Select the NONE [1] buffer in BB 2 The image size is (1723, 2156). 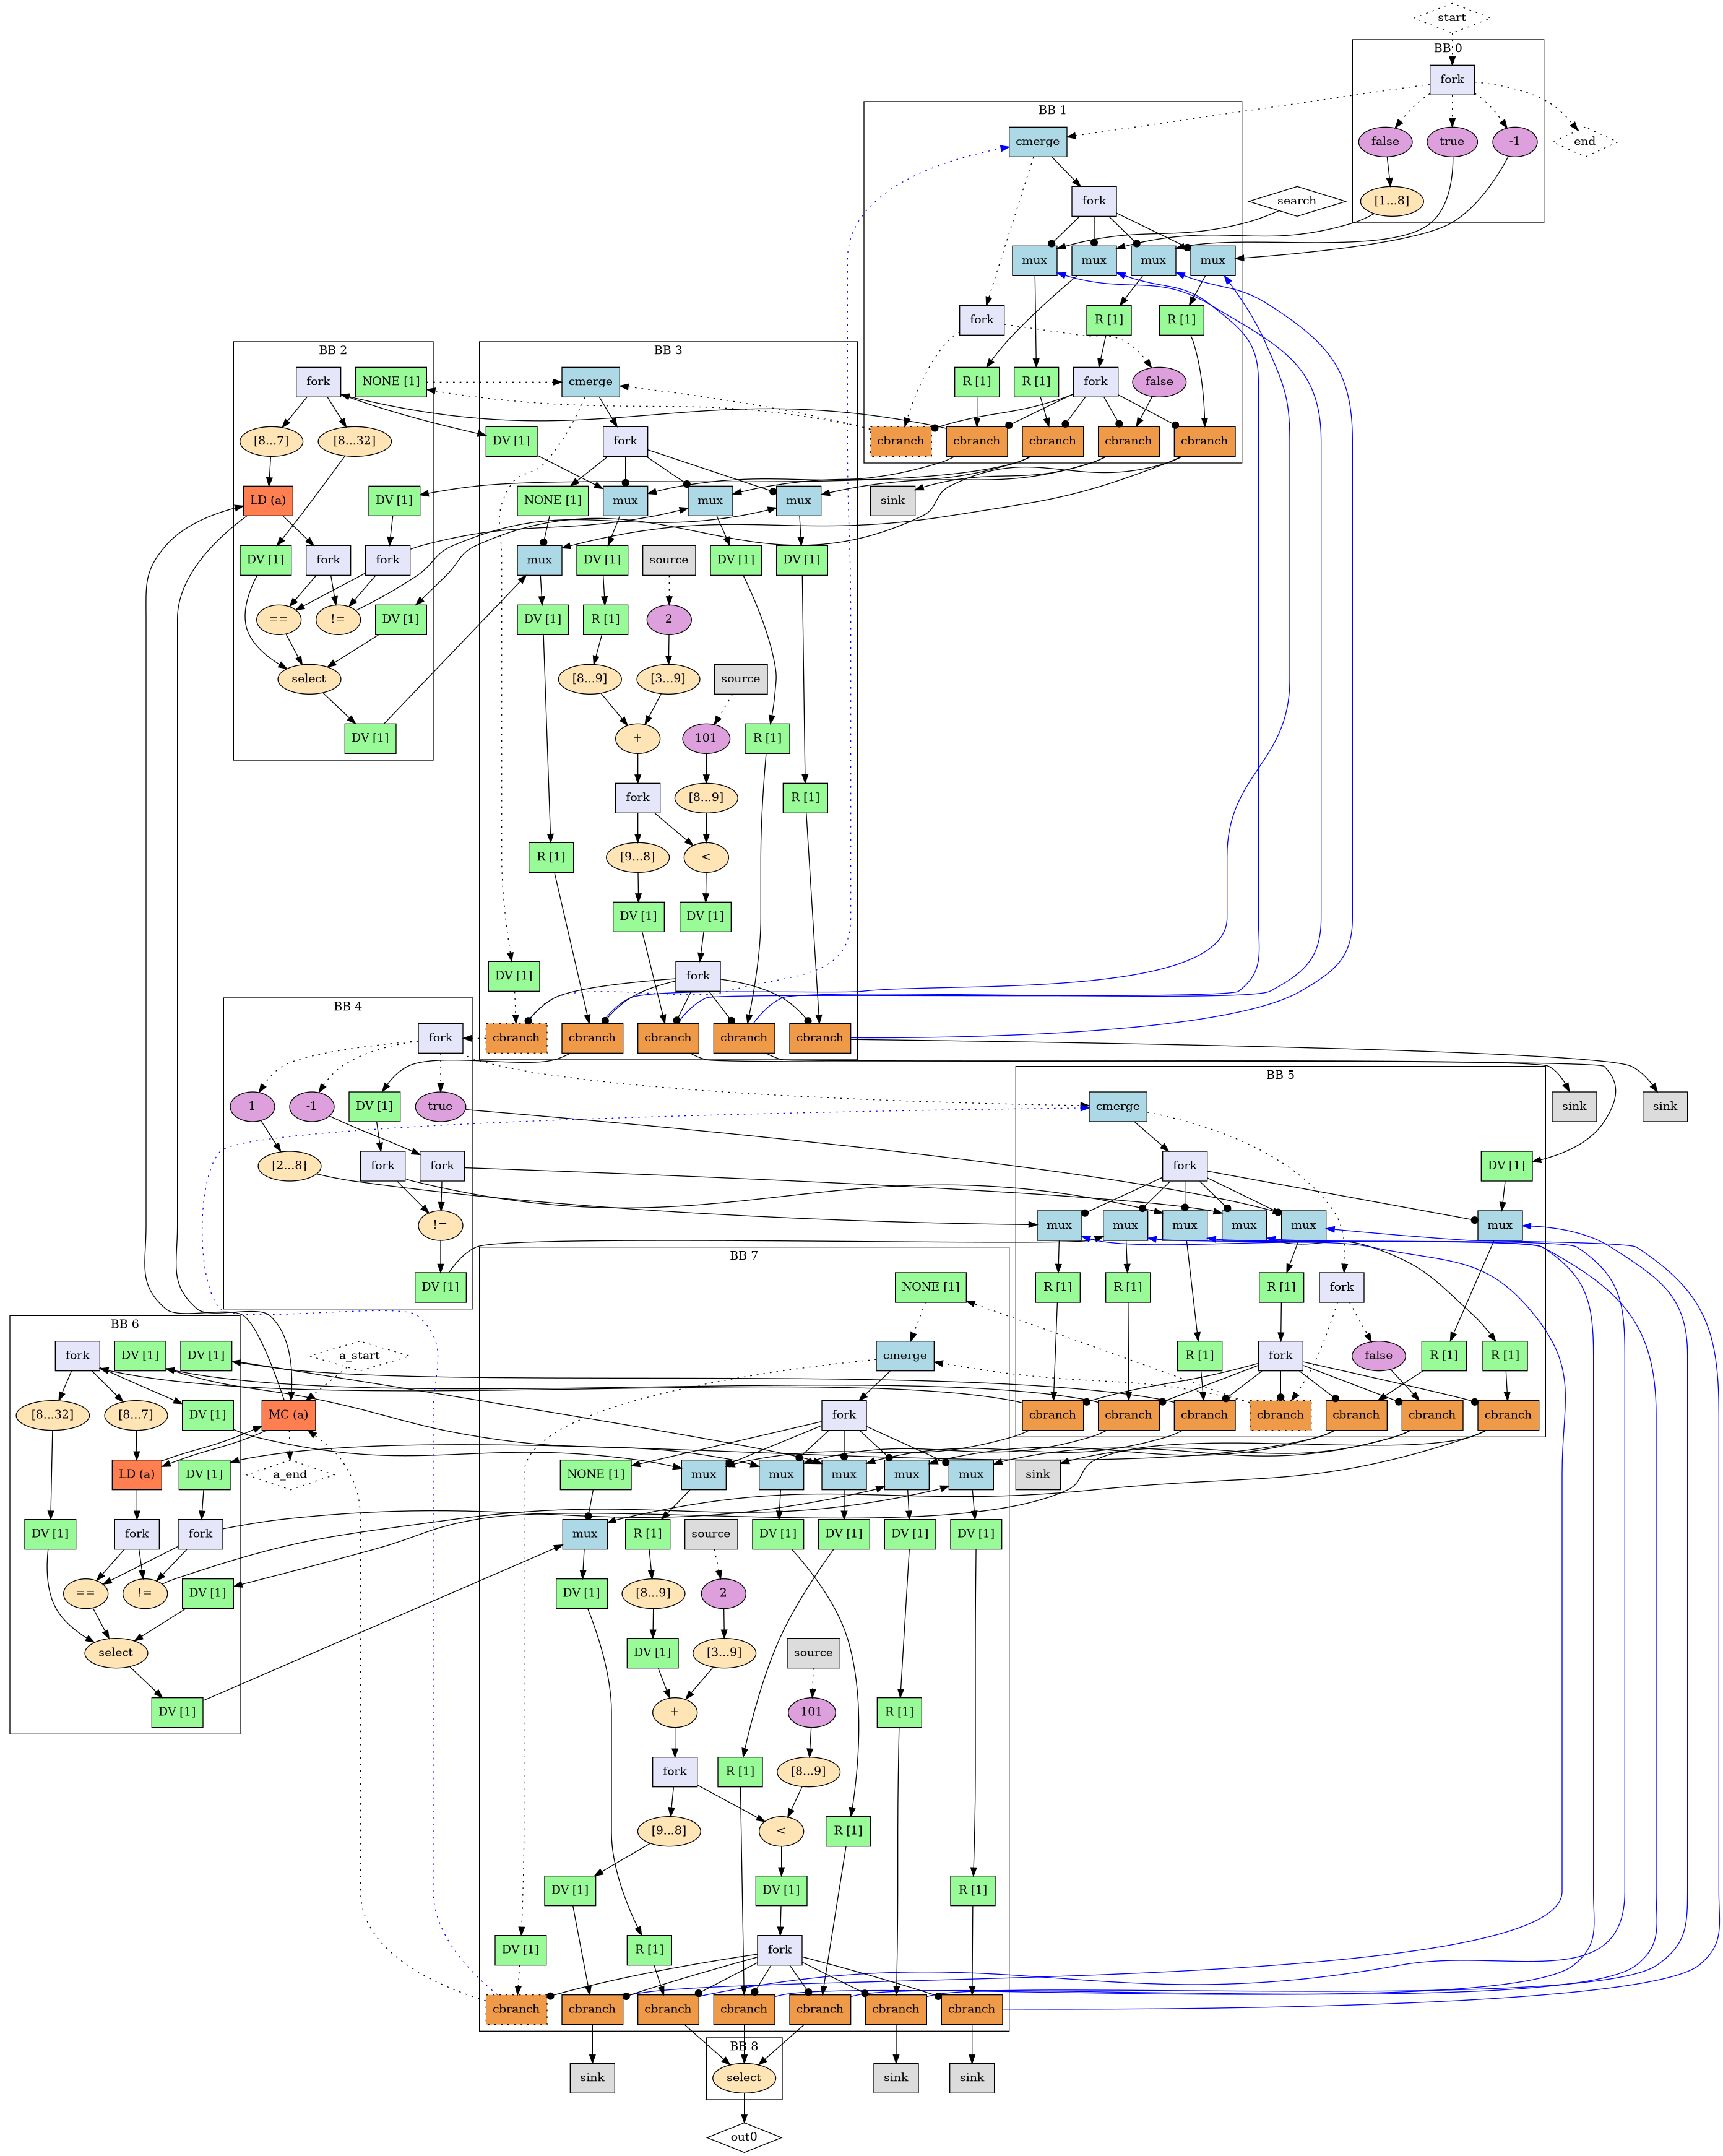tap(391, 381)
